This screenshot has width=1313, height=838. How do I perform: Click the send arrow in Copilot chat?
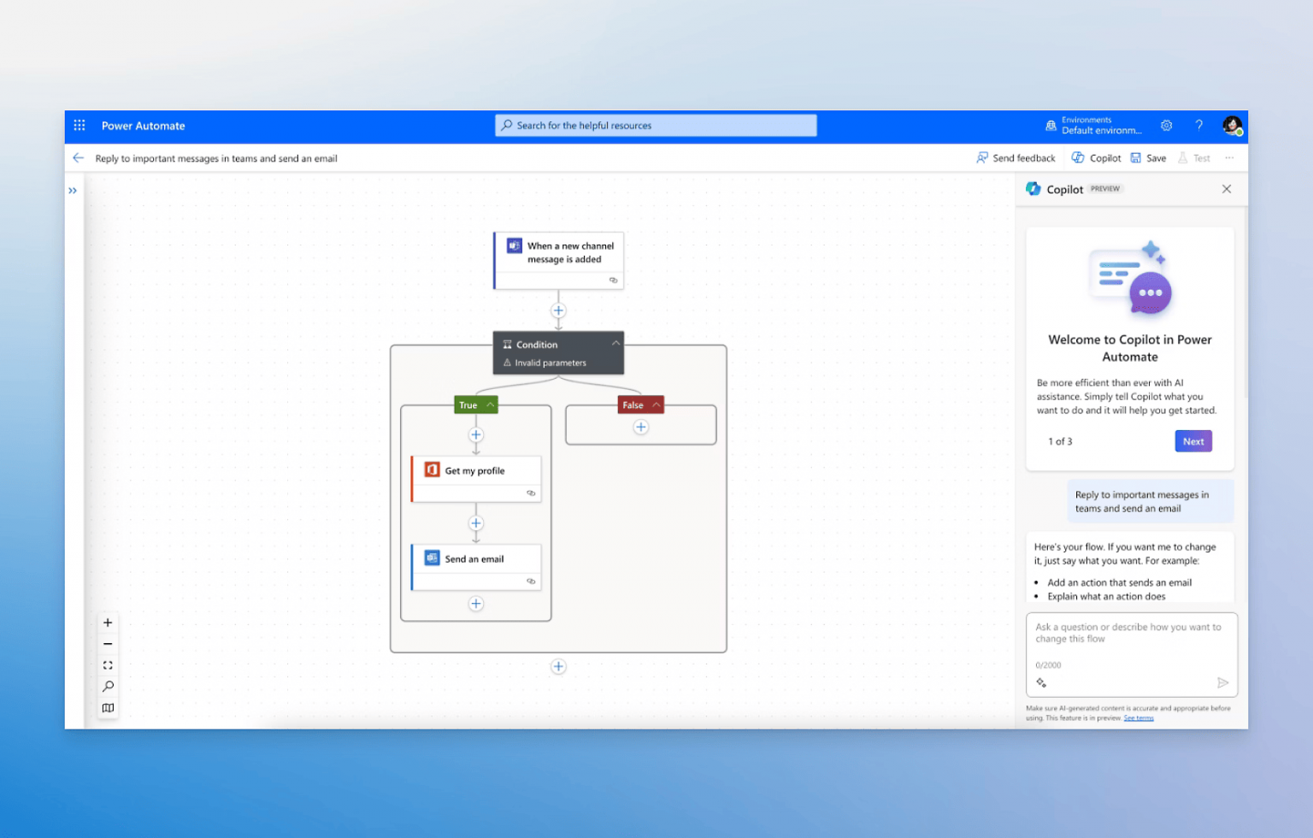pos(1223,682)
